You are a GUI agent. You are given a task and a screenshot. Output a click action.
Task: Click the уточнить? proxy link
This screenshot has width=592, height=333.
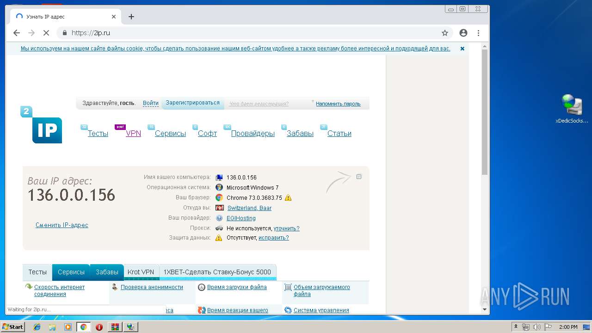click(x=286, y=228)
